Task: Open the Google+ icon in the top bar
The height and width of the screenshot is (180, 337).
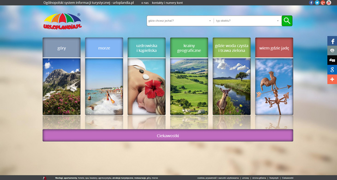Action: tap(323, 3)
